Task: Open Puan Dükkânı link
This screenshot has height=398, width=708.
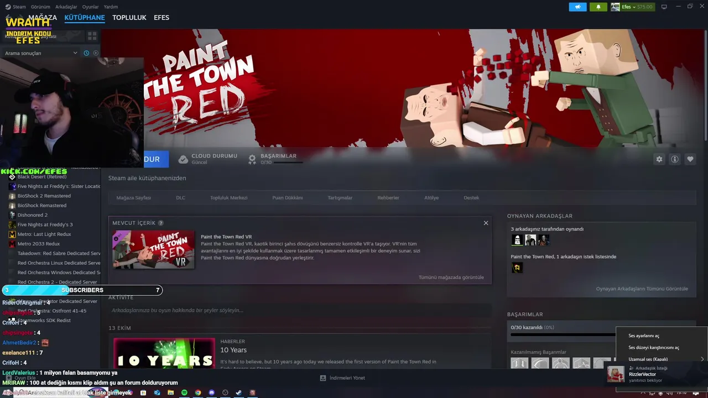Action: point(288,198)
